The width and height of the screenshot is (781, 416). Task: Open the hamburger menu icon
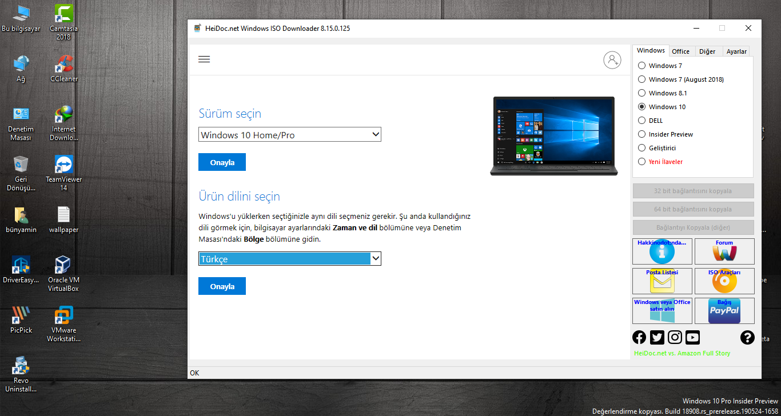click(x=204, y=59)
